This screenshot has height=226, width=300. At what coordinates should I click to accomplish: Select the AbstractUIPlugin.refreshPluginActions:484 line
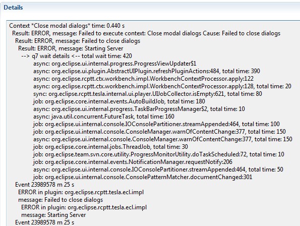[147, 71]
